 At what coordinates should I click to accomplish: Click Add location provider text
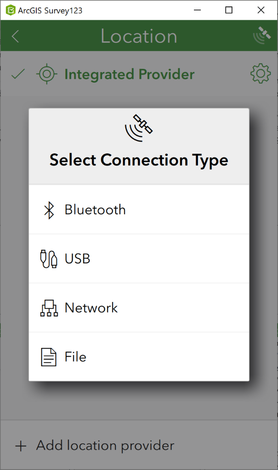105,446
